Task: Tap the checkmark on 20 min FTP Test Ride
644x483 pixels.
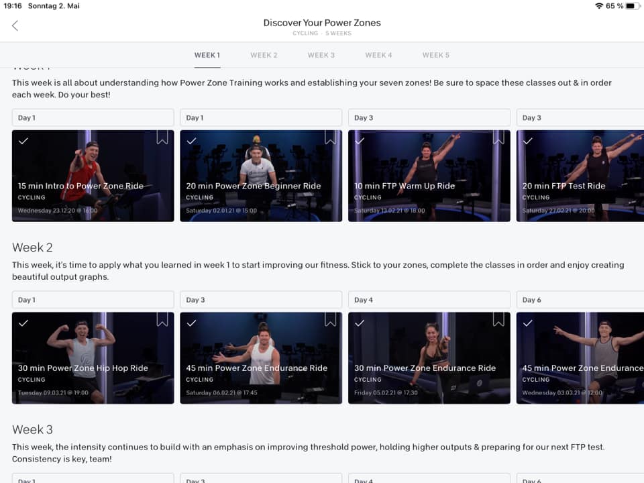Action: tap(527, 141)
